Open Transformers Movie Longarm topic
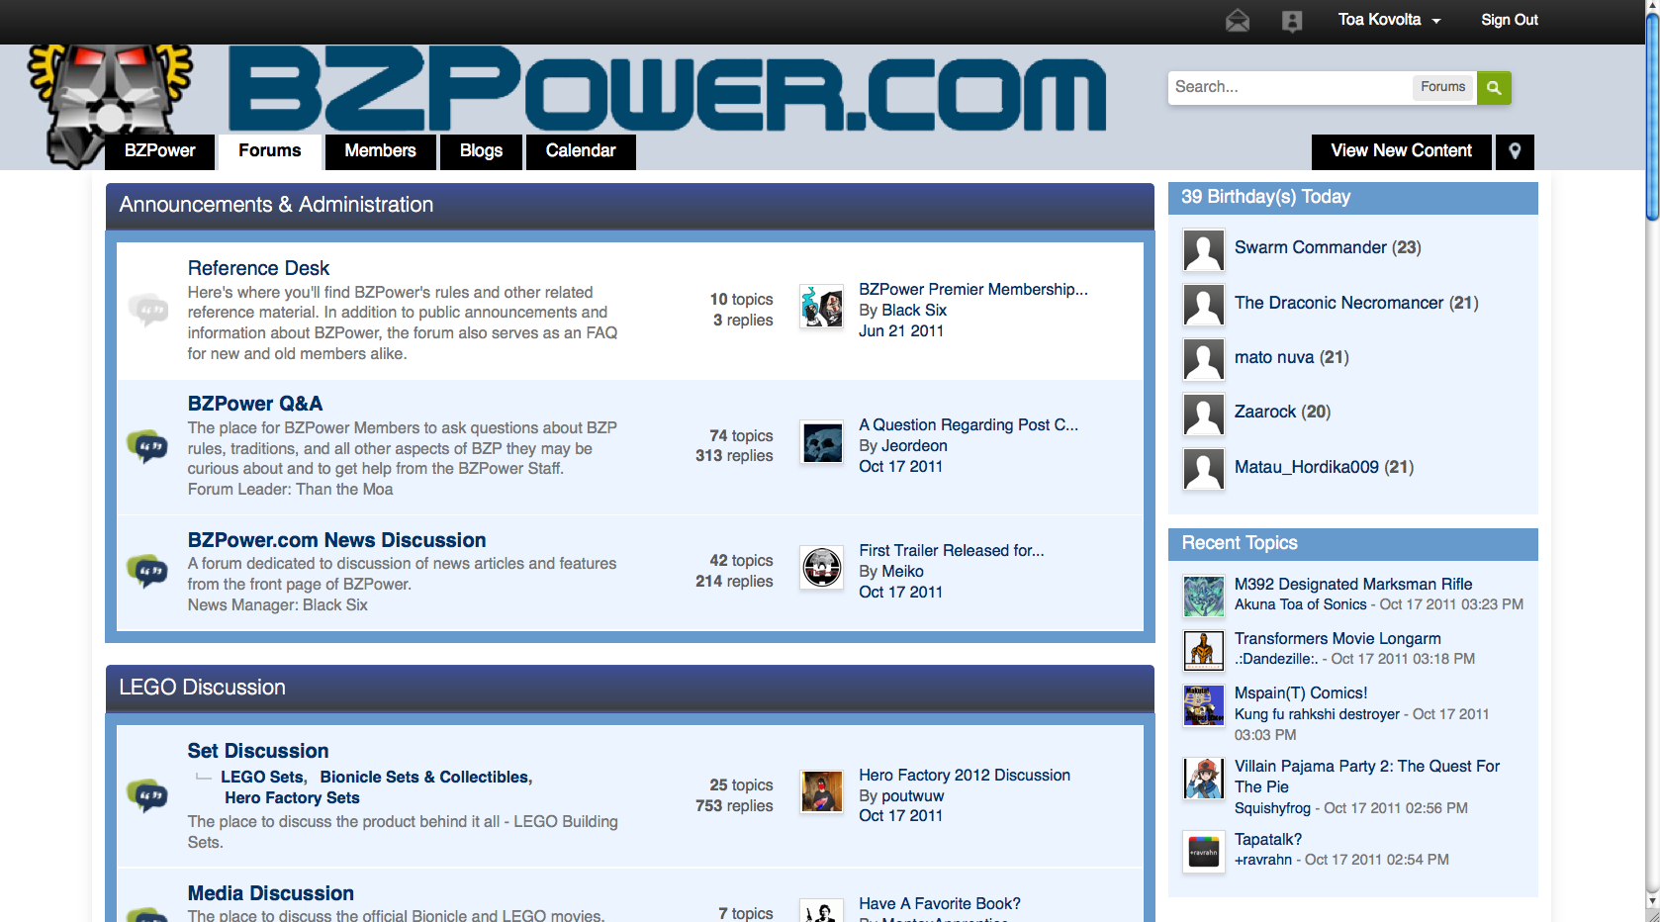The image size is (1660, 922). point(1337,639)
